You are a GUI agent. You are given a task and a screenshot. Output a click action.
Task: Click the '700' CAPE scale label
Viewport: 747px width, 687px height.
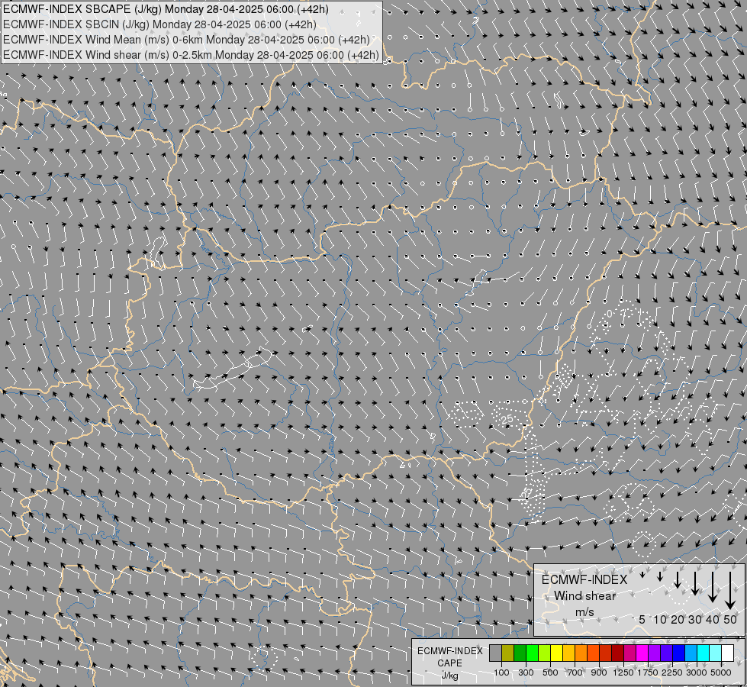click(x=575, y=672)
